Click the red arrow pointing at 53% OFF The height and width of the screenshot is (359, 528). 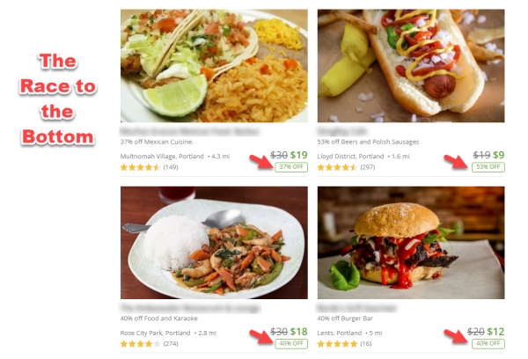point(456,161)
